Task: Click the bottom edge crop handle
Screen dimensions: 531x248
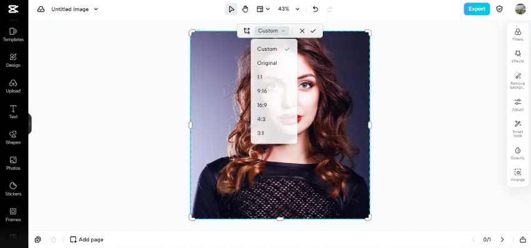Action: pos(280,219)
